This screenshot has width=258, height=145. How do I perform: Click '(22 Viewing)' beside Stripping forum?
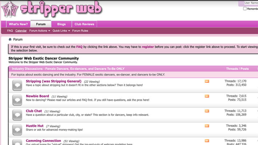pyautogui.click(x=92, y=82)
